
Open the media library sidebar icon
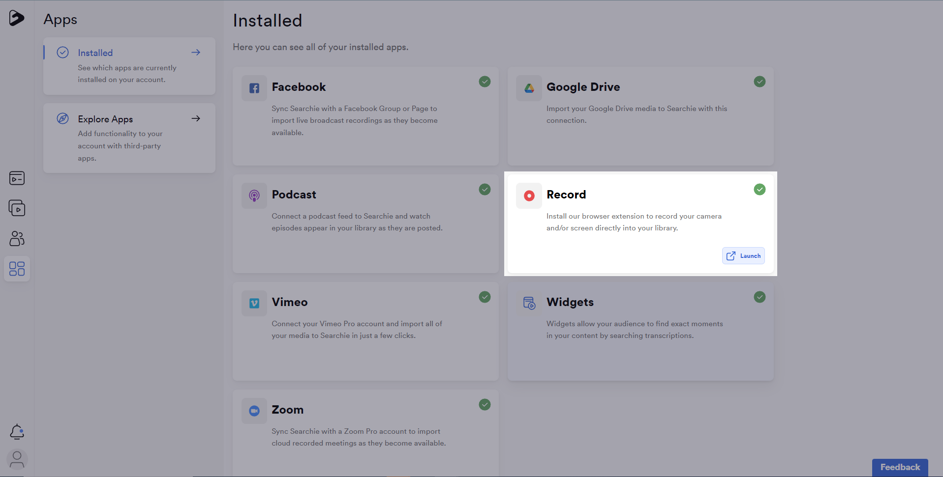[17, 178]
